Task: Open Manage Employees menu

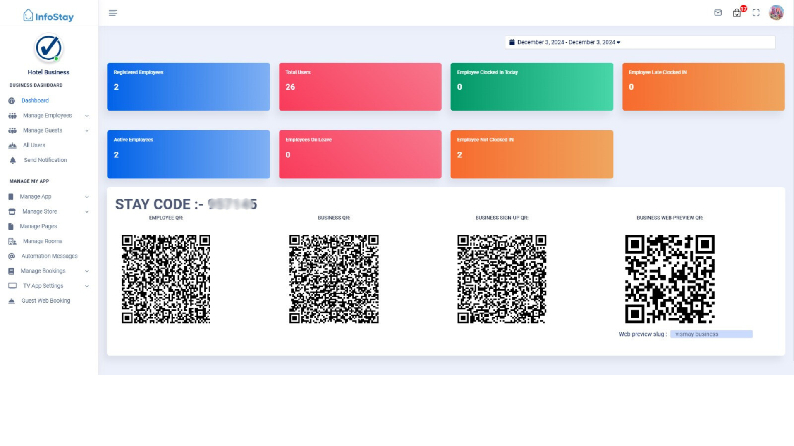Action: point(48,116)
